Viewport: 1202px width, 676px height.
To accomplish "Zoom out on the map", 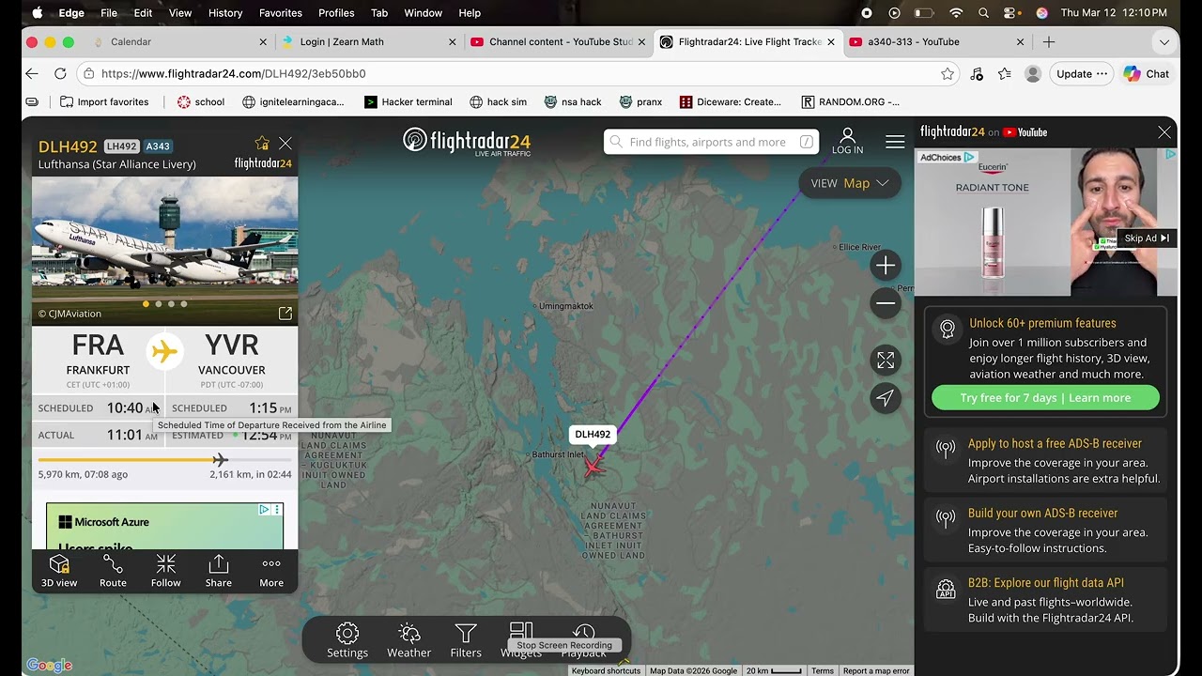I will pos(886,303).
